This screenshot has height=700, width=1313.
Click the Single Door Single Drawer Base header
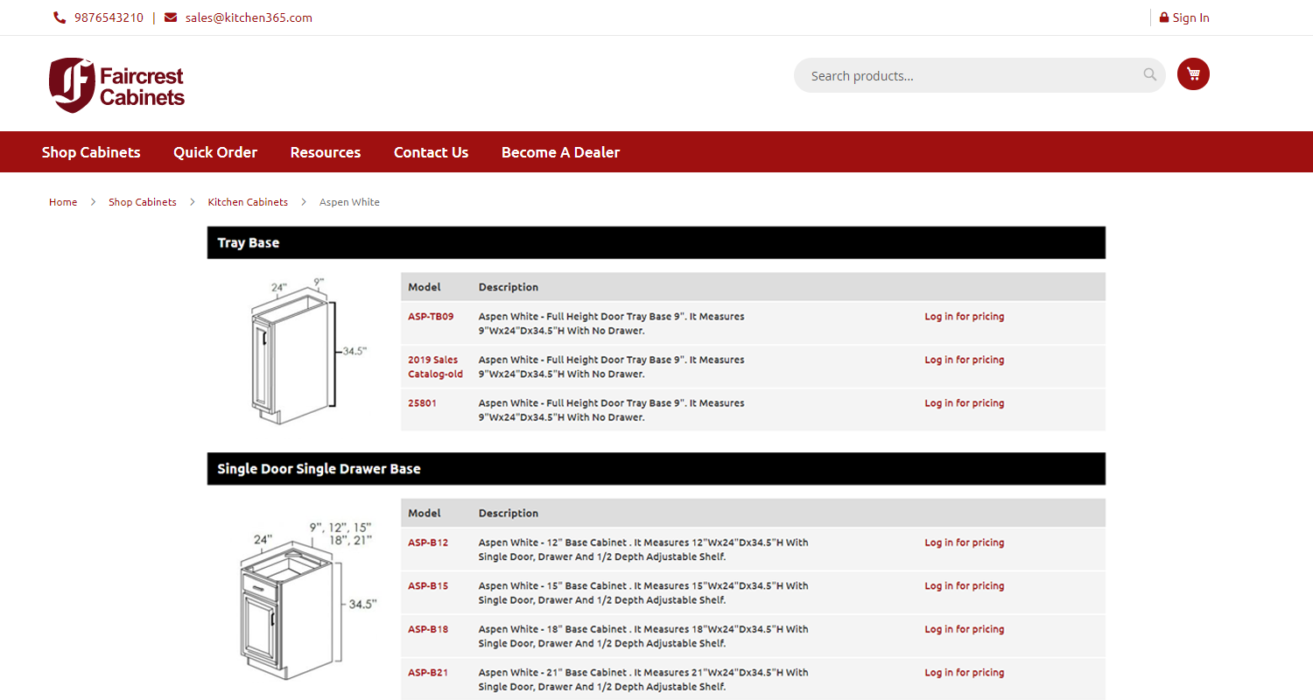pos(656,468)
